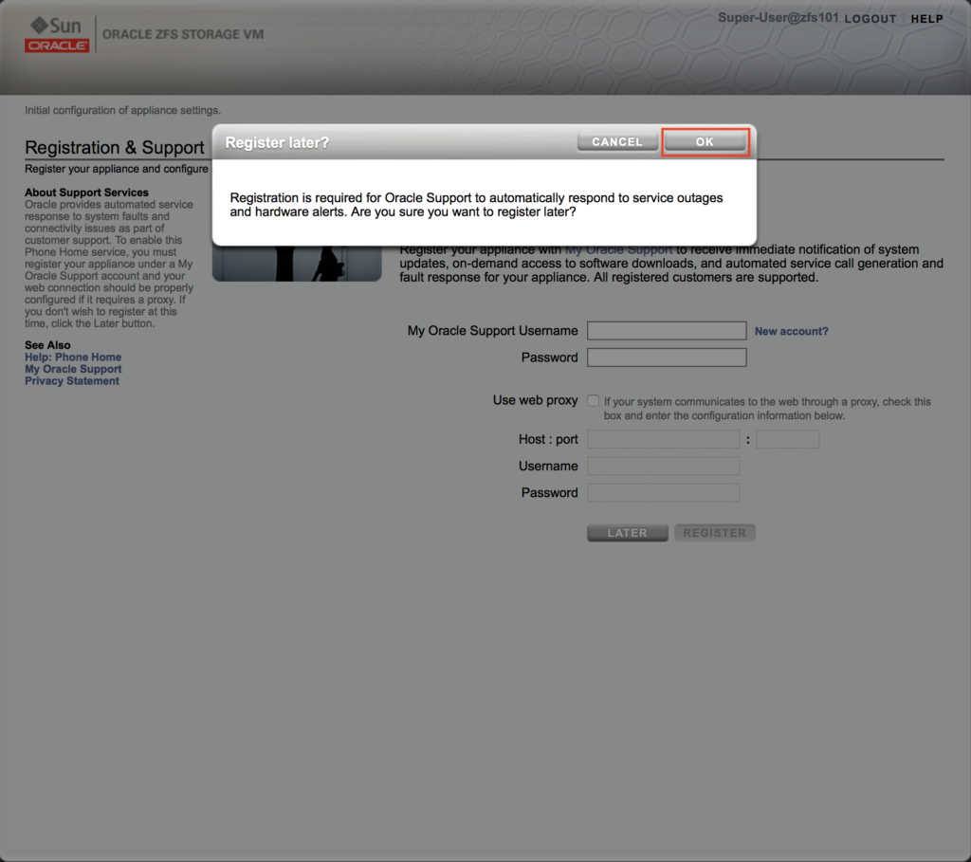Click the Register later? dialog title
This screenshot has height=862, width=971.
click(x=277, y=142)
